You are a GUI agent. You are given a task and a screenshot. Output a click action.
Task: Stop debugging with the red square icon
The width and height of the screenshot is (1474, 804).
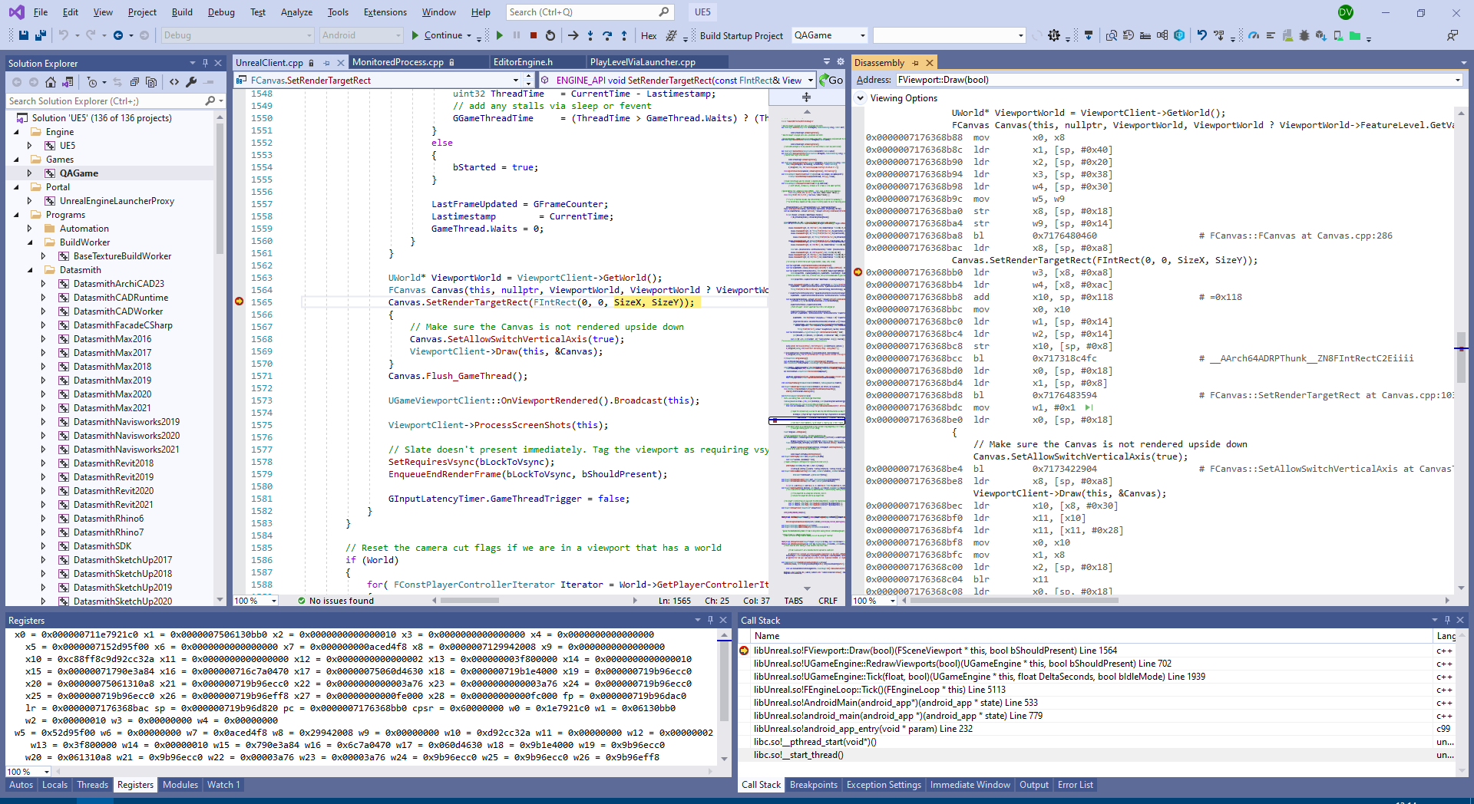point(533,35)
